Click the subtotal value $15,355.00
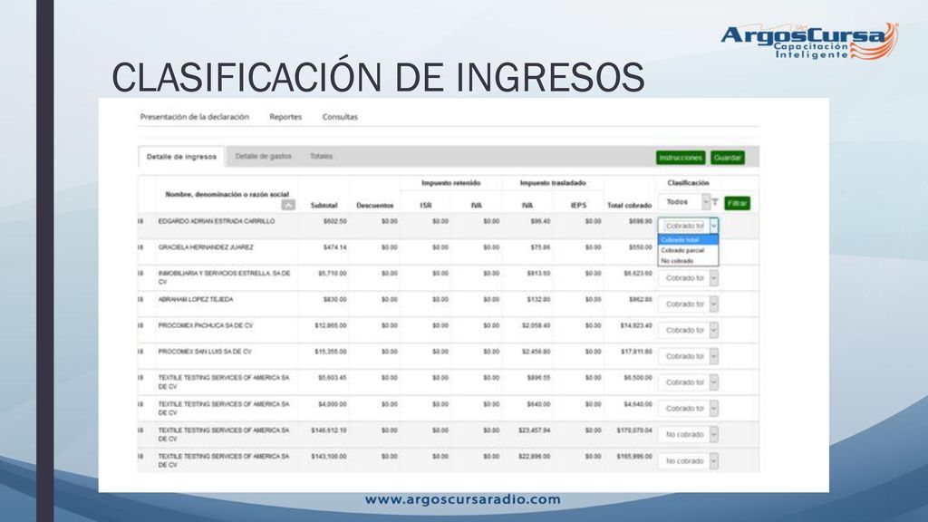The width and height of the screenshot is (928, 522). point(331,352)
